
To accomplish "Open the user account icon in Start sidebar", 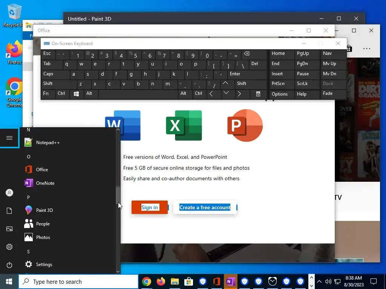I will point(9,193).
